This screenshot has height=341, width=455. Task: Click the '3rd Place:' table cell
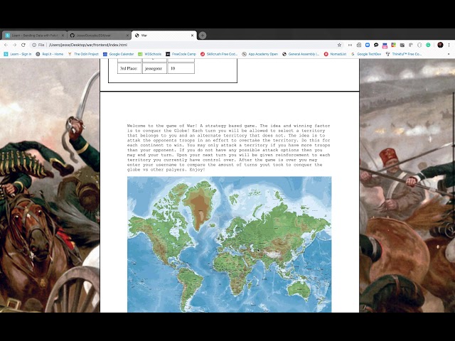129,68
